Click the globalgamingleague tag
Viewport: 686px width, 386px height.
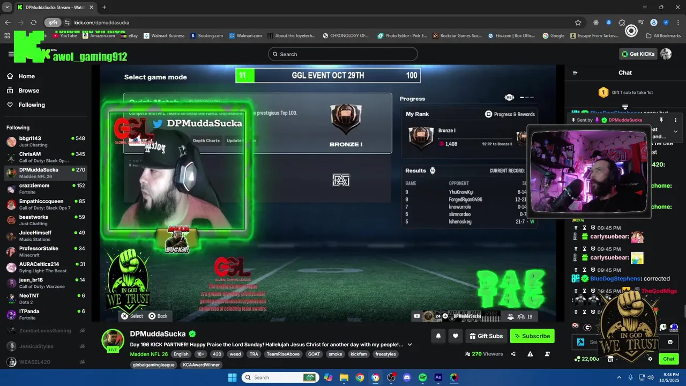pyautogui.click(x=153, y=365)
